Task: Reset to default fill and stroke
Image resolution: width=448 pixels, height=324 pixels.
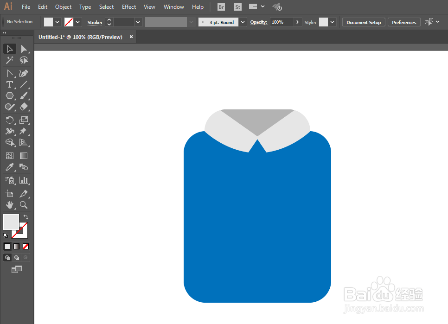Action: (x=6, y=235)
